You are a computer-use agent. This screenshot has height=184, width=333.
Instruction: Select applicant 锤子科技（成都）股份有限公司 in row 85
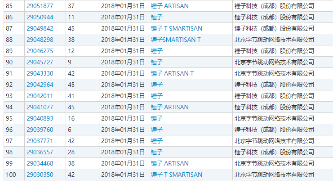pos(274,6)
